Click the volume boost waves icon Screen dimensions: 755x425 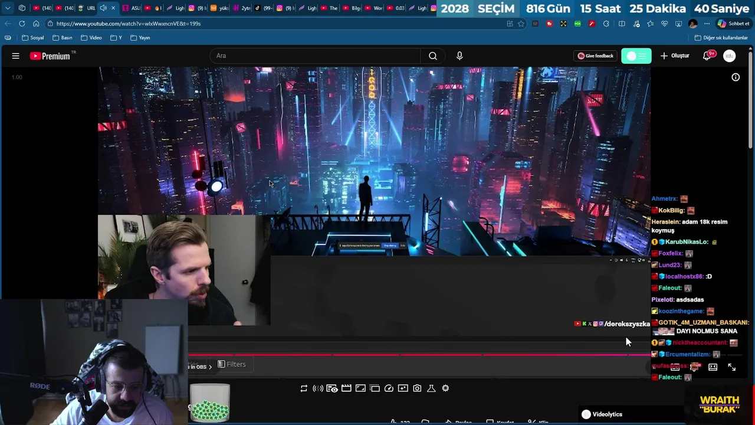coord(318,388)
